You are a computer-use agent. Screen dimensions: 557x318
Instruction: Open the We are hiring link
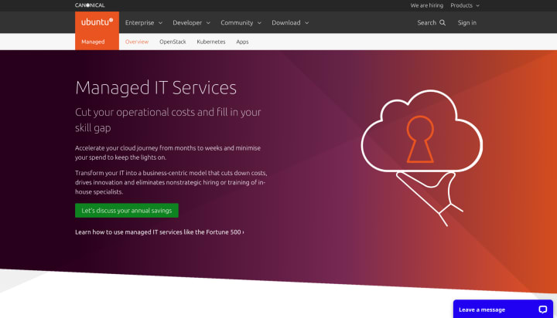click(426, 5)
